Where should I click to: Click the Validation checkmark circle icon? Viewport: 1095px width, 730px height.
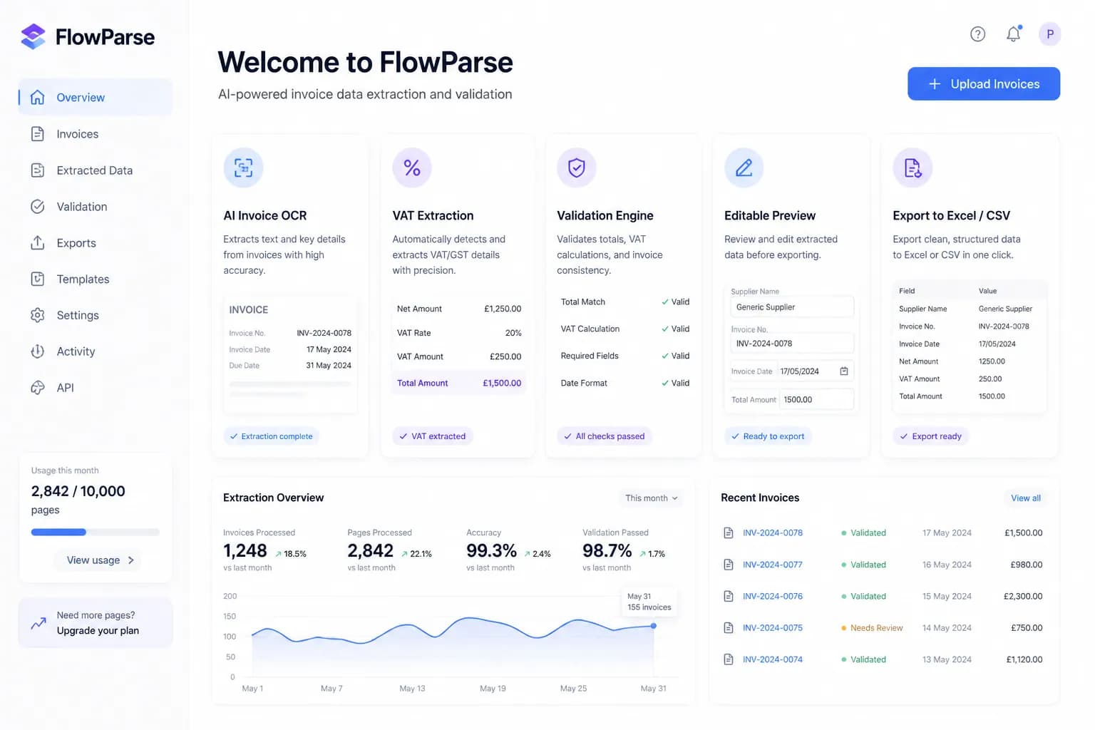point(38,207)
